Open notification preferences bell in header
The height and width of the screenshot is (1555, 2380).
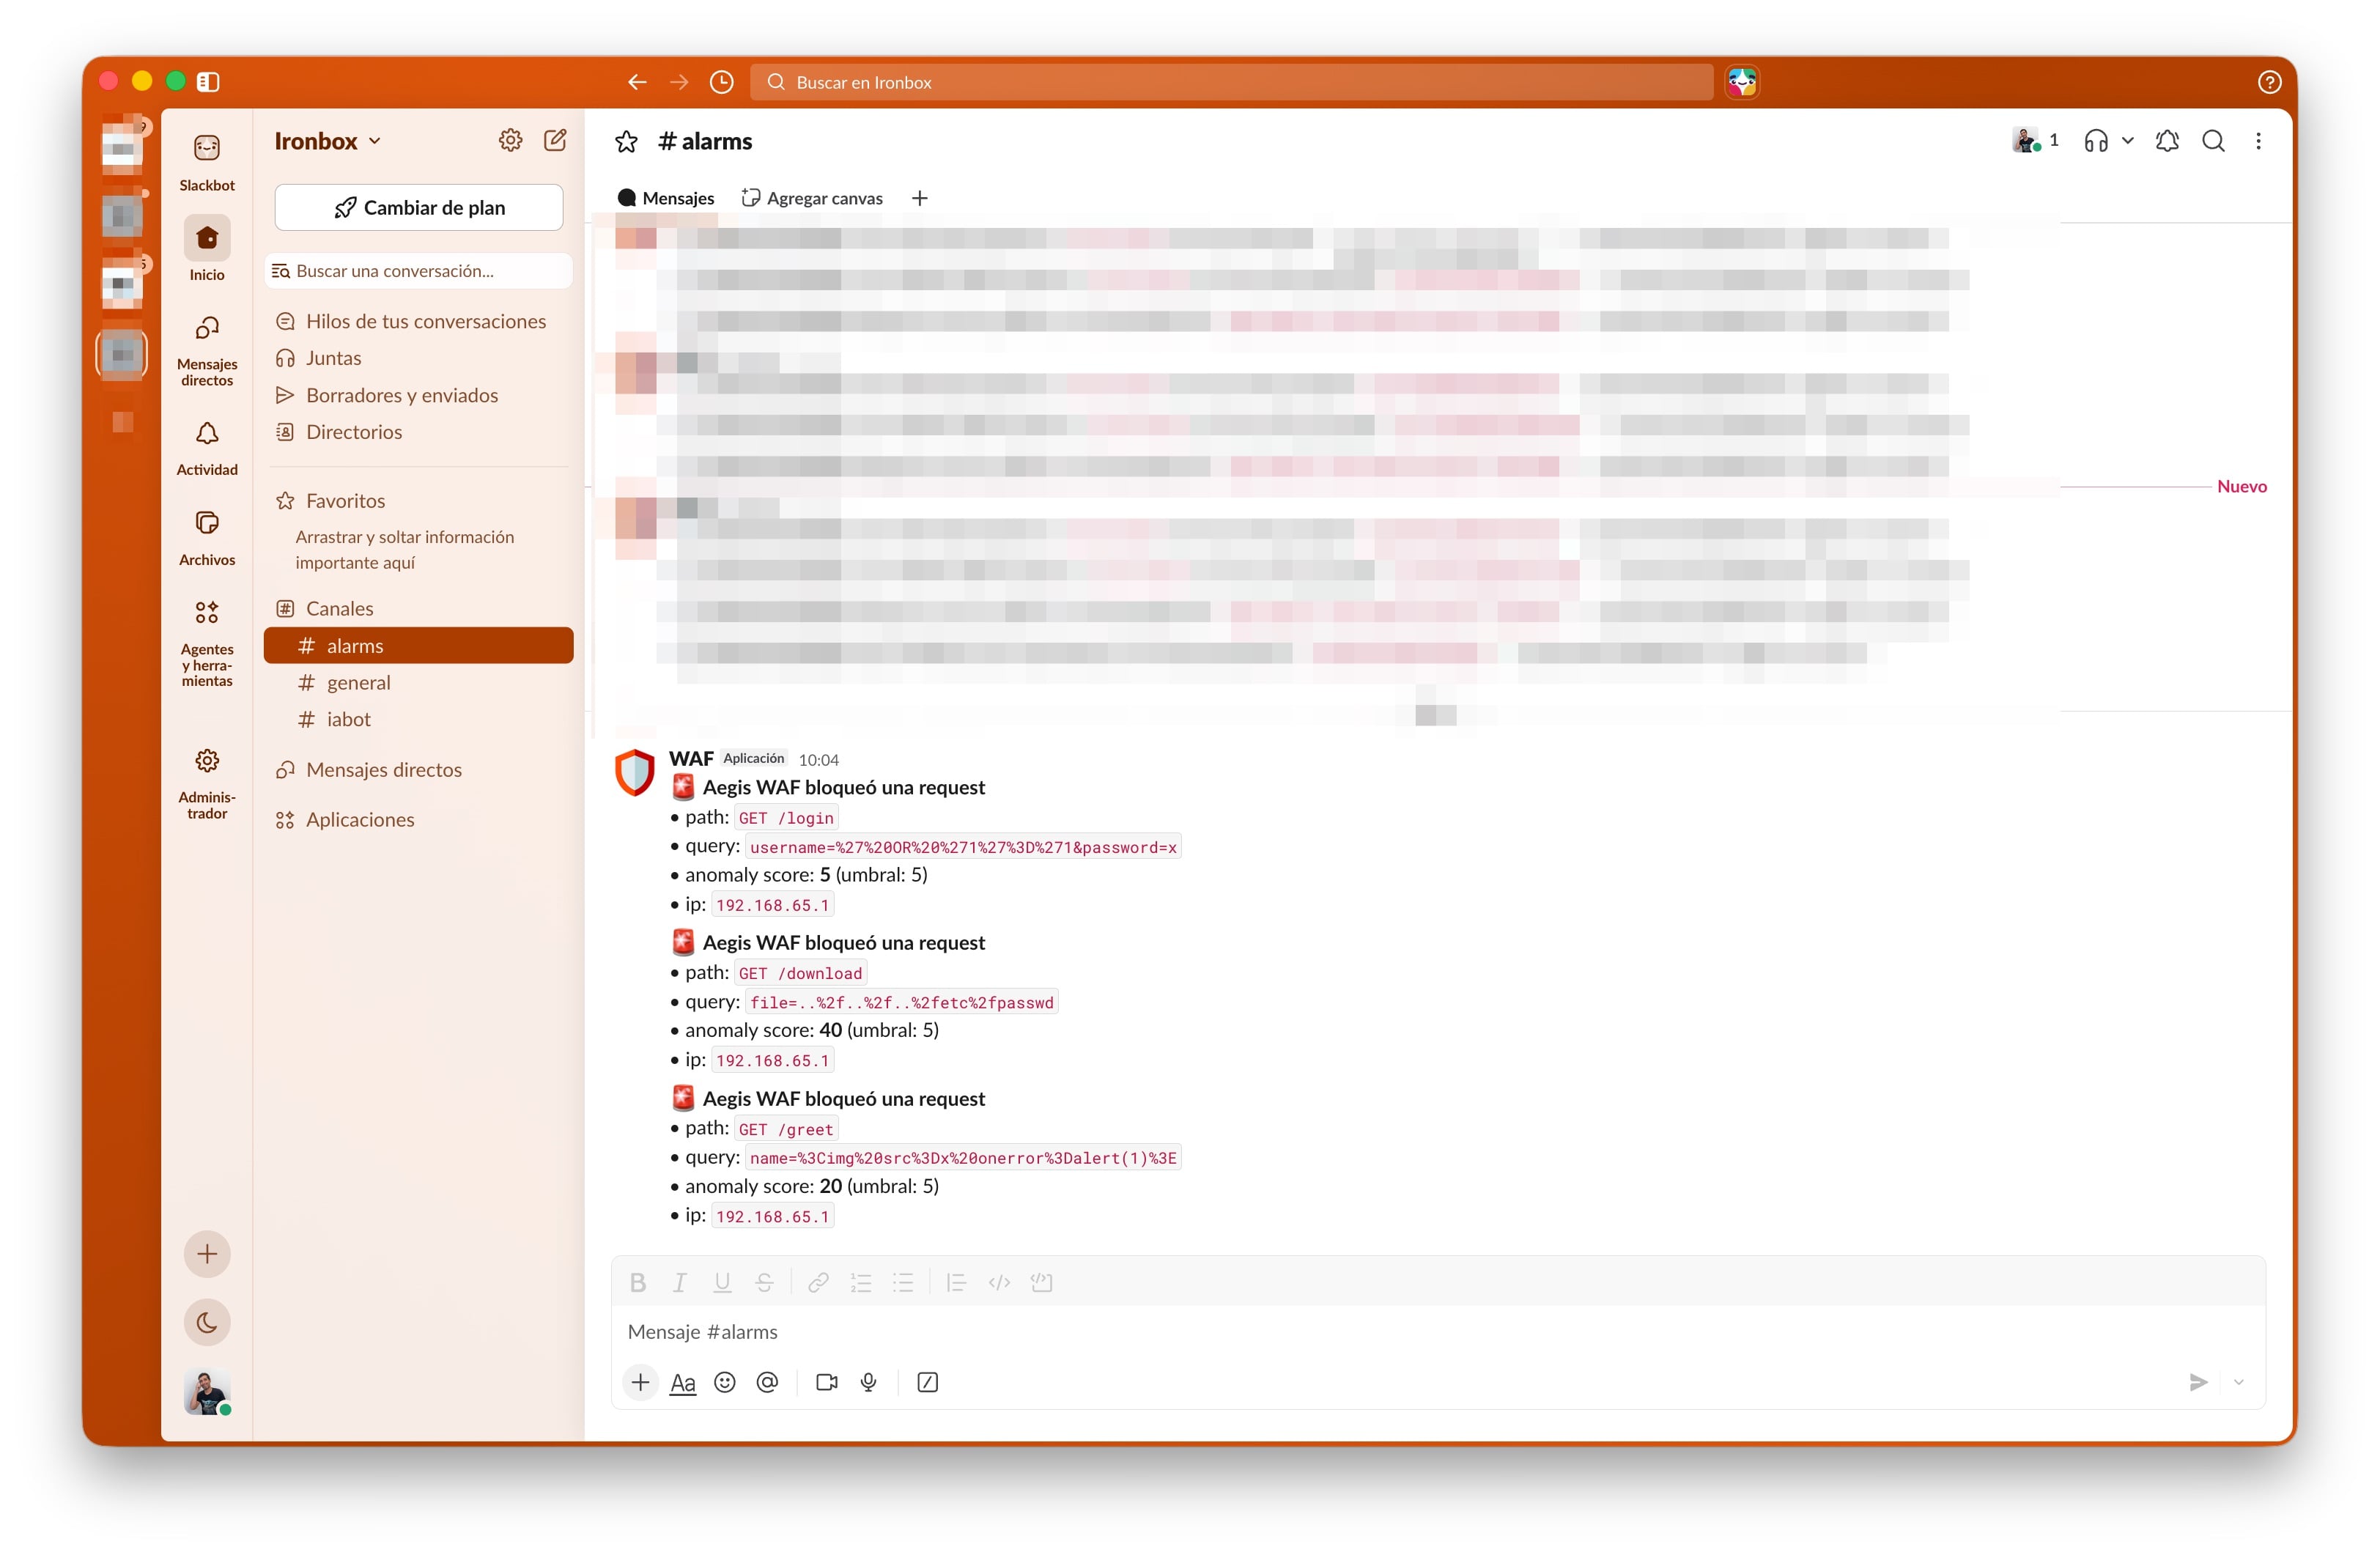coord(2167,141)
